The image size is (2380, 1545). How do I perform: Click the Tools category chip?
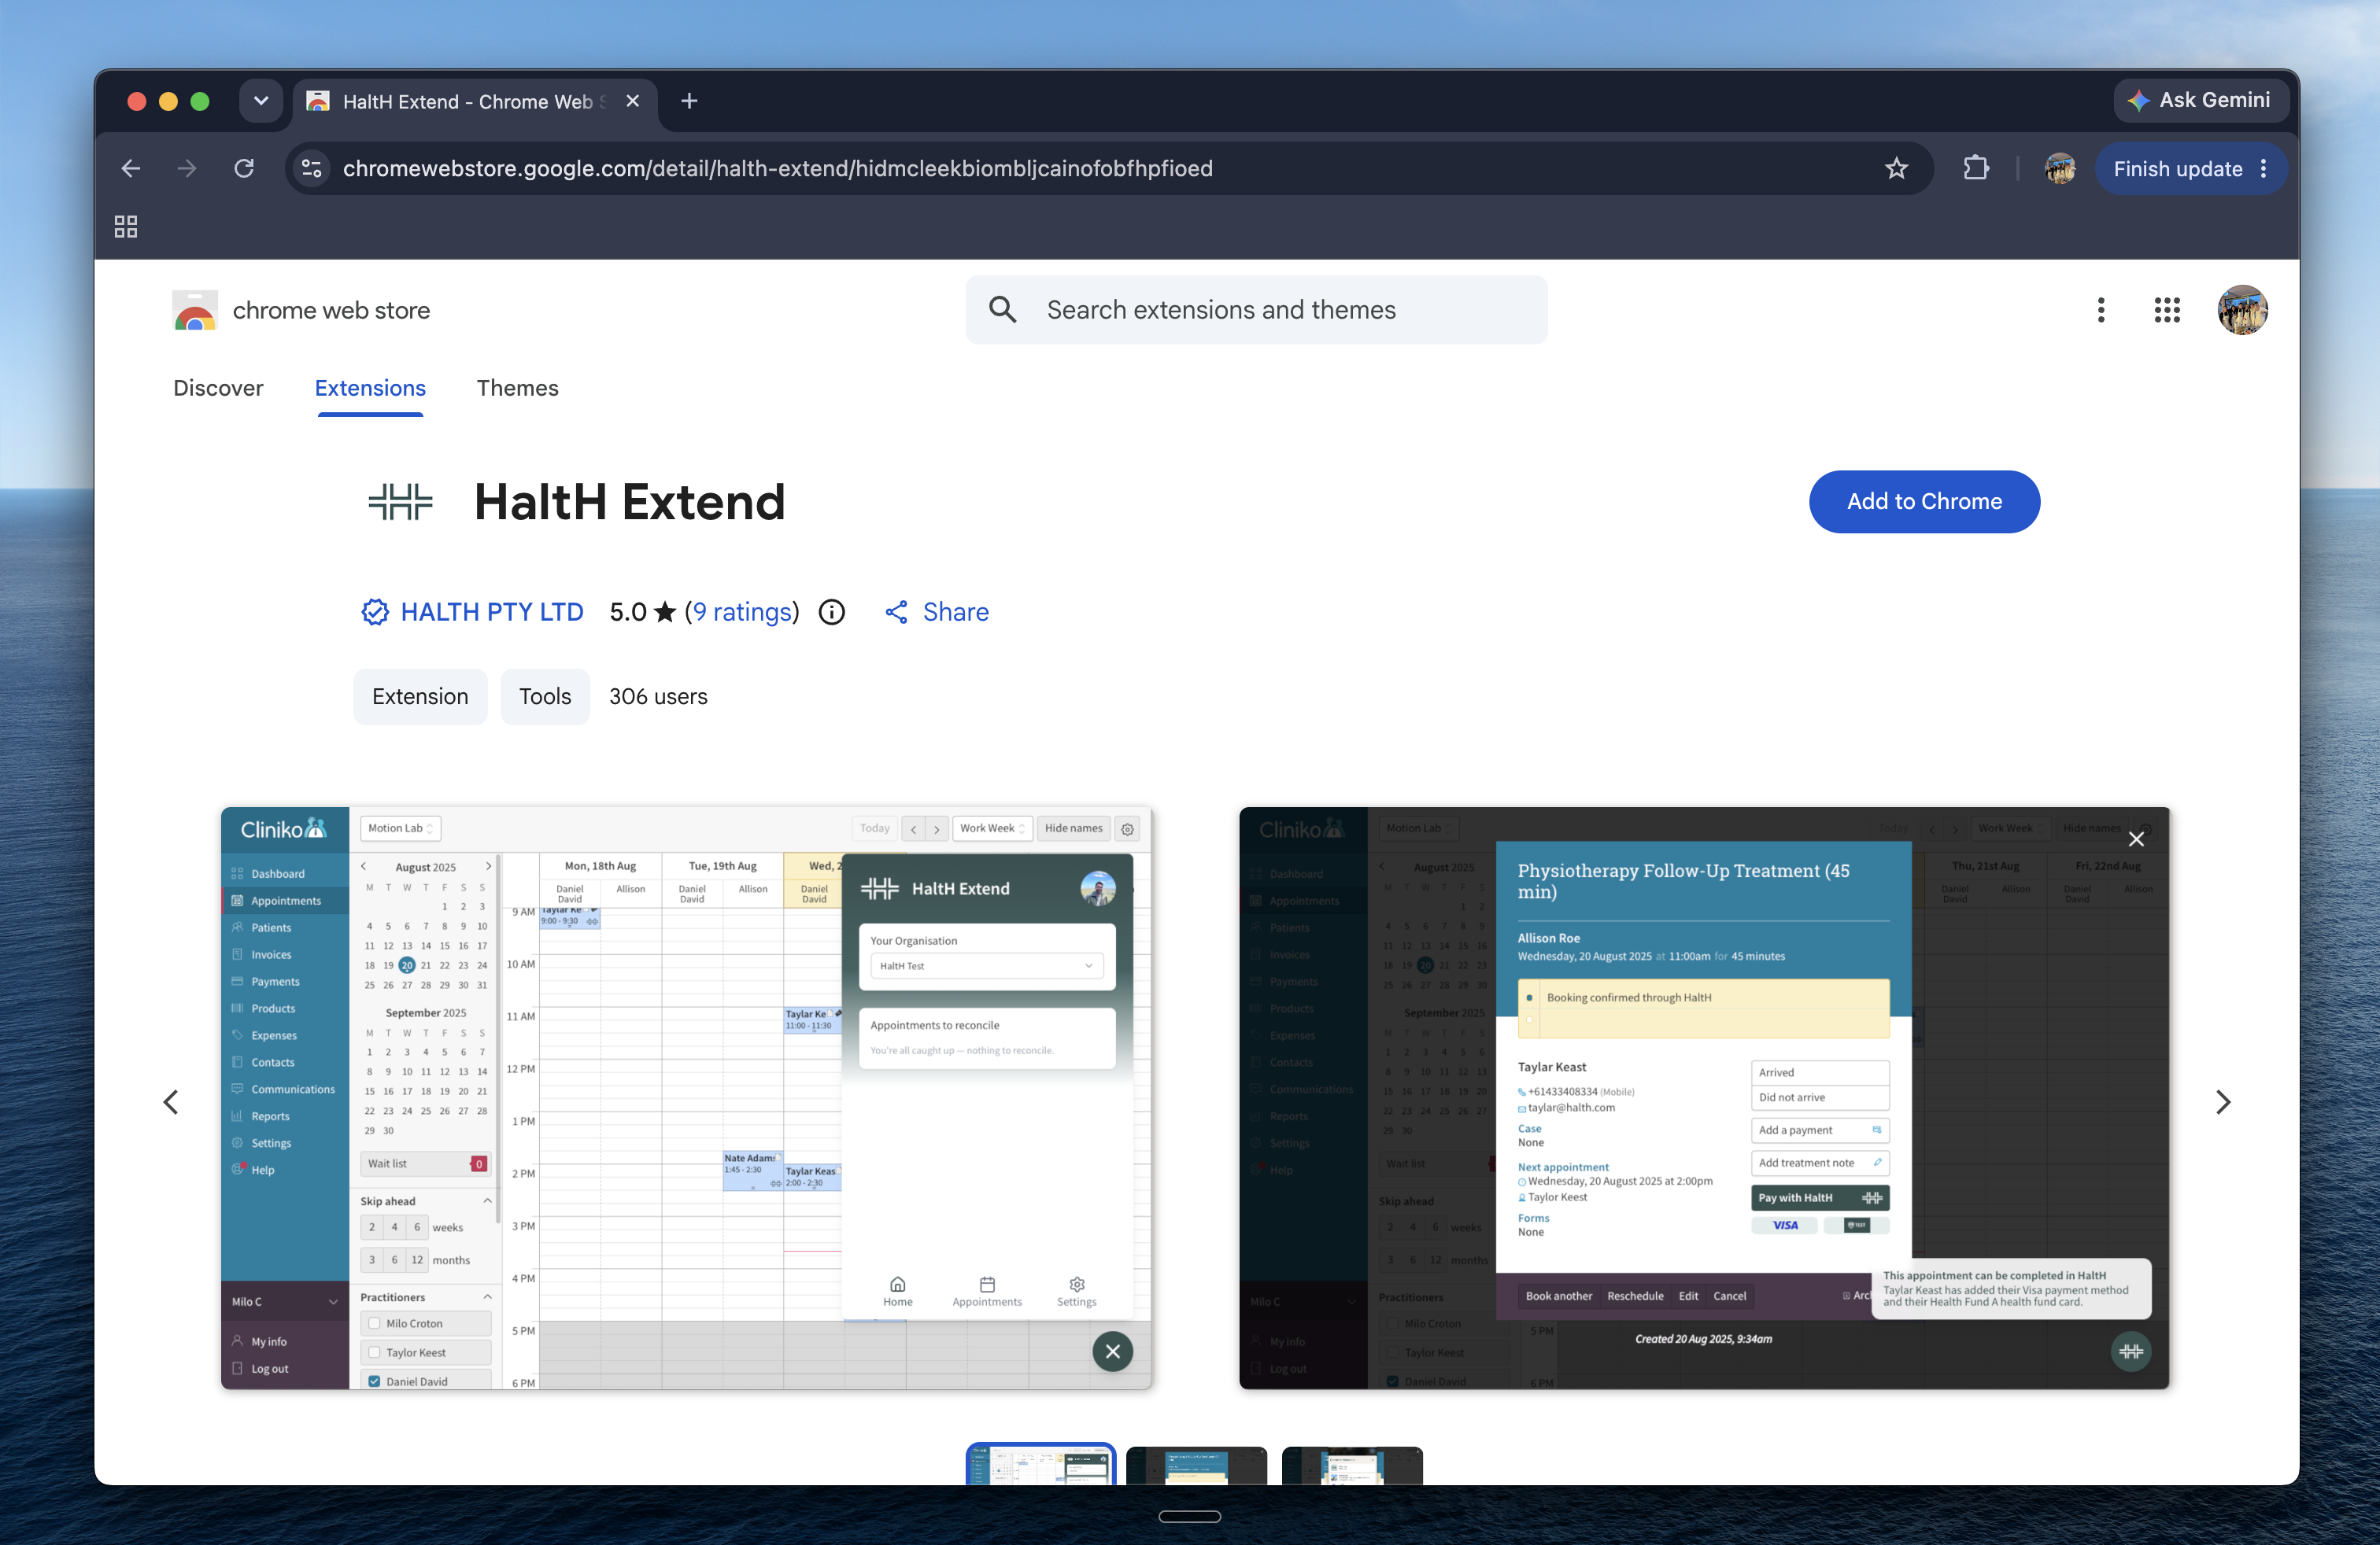coord(545,696)
